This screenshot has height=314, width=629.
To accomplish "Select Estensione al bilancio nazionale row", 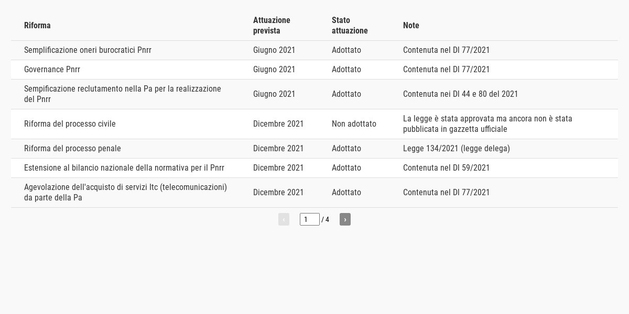I will pos(314,168).
